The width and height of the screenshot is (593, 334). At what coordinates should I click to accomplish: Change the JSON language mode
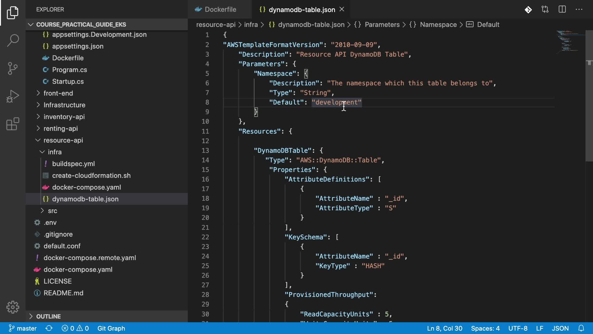560,328
